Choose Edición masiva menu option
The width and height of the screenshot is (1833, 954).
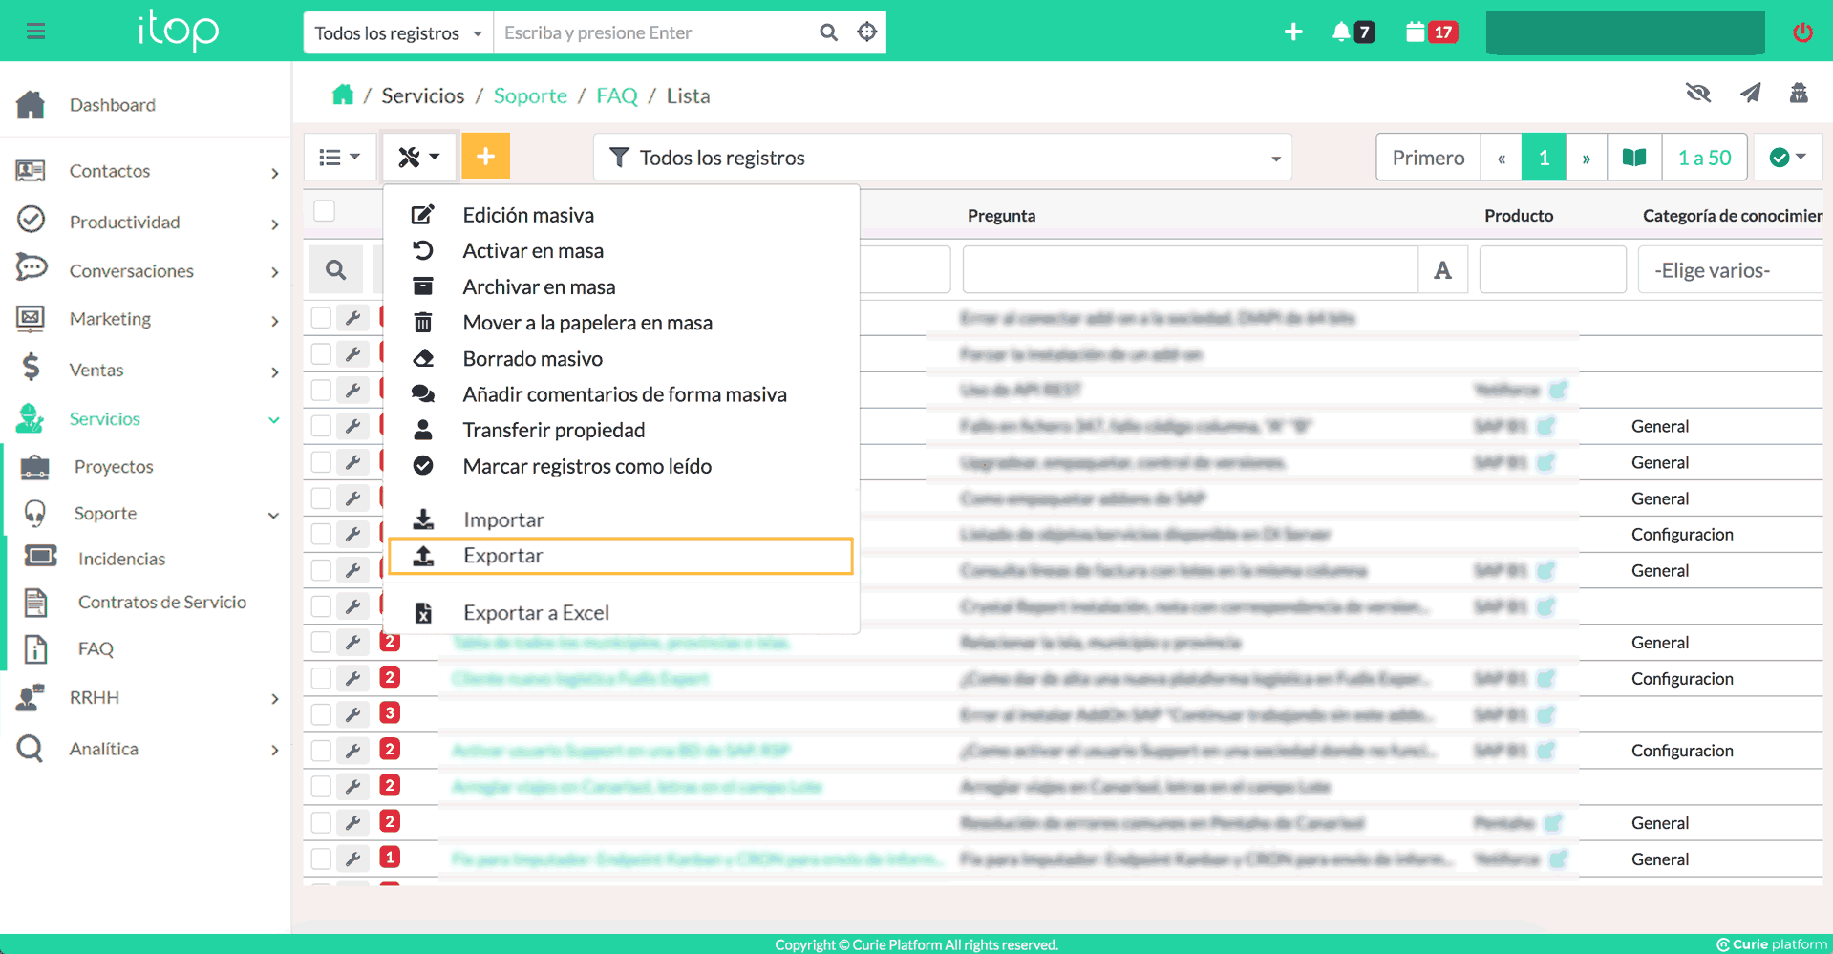pos(528,216)
